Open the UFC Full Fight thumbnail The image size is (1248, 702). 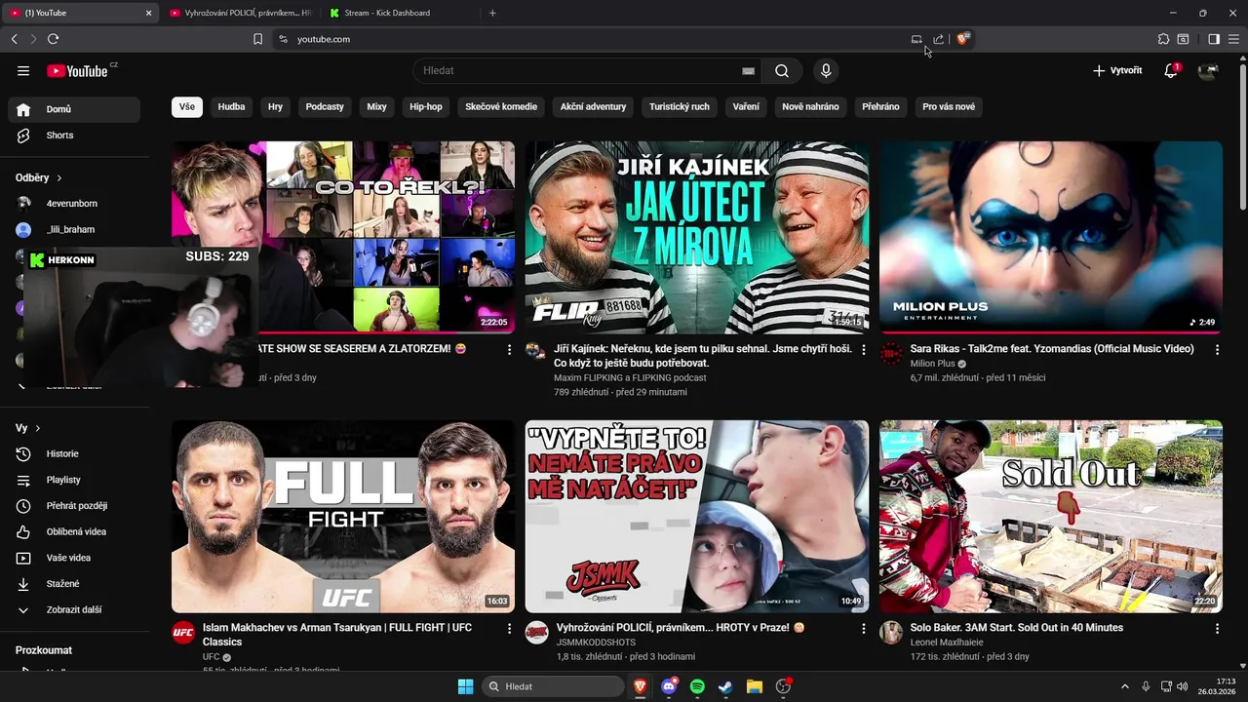343,516
